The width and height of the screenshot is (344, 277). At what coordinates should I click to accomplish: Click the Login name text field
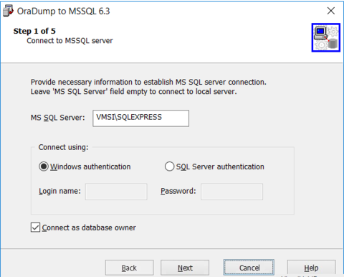[116, 192]
